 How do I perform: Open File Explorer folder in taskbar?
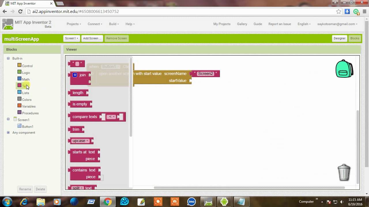click(41, 202)
